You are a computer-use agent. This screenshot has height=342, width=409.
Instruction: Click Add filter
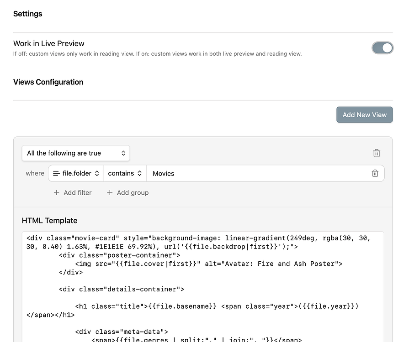coord(73,192)
